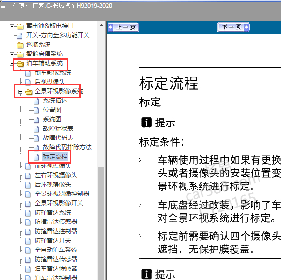Click the tree scrollbar up arrow
The image size is (281, 280).
(x=101, y=25)
